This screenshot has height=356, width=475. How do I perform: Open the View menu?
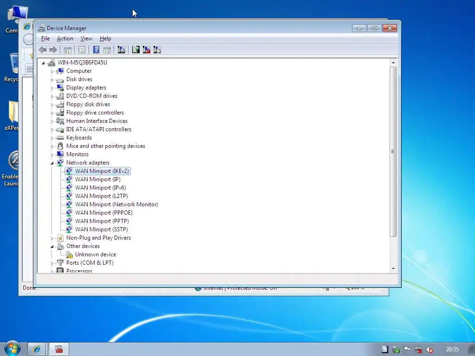86,38
